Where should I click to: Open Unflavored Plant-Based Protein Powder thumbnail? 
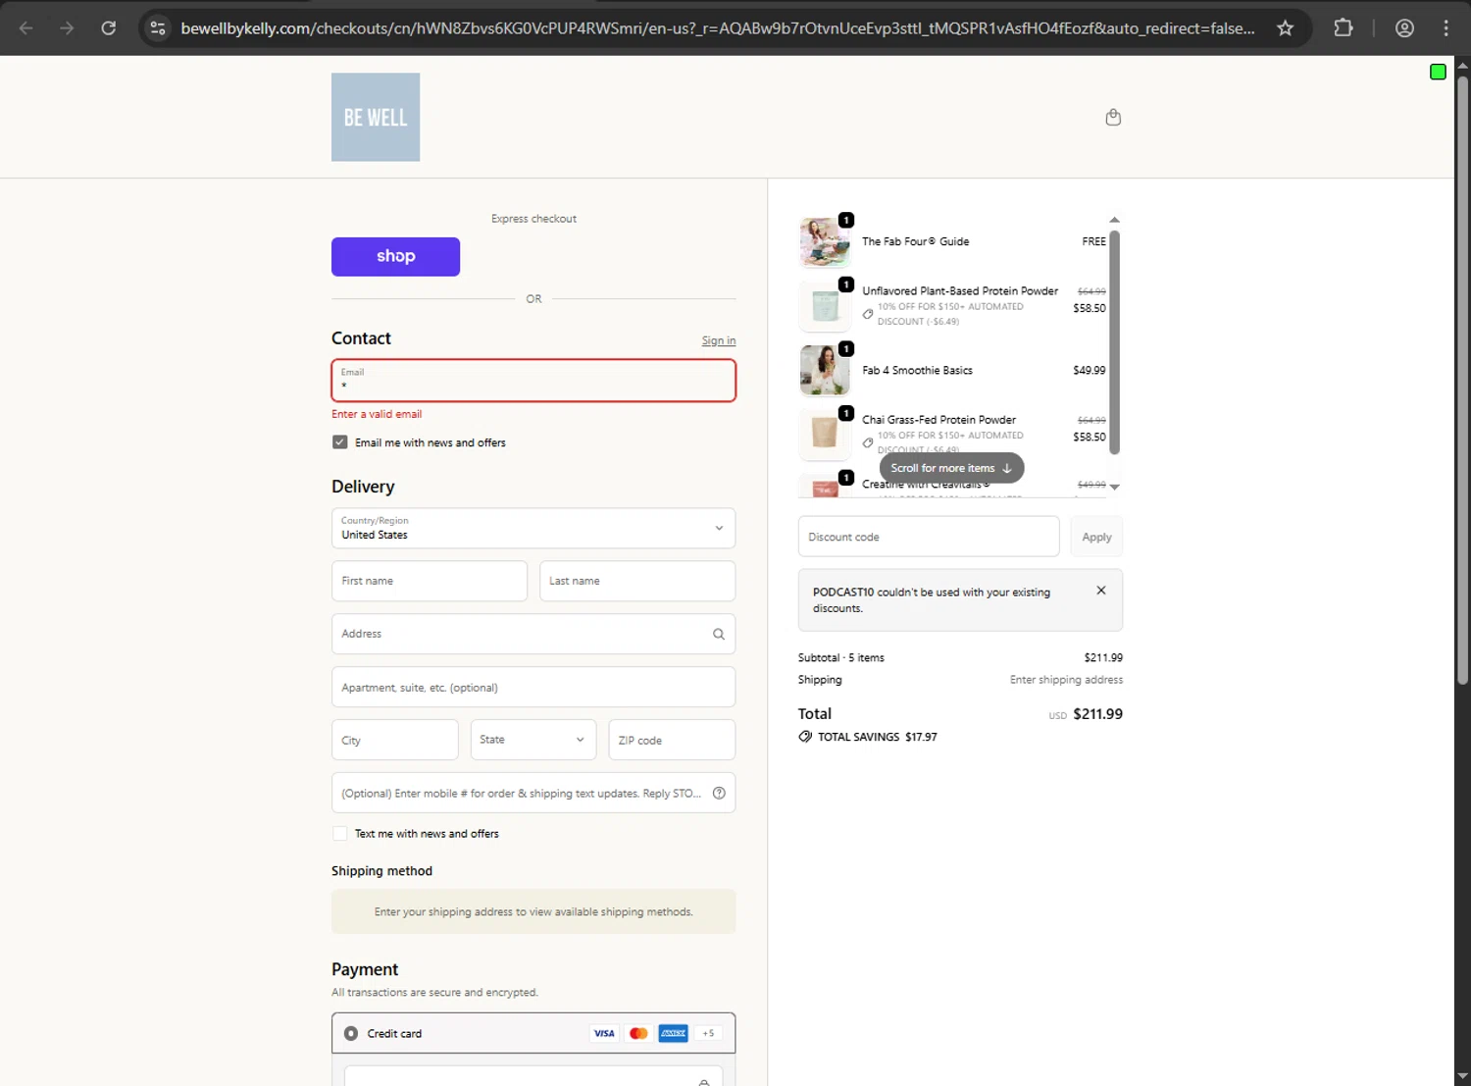(x=825, y=306)
